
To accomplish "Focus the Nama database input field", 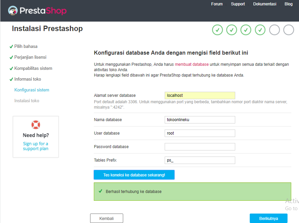I will [200, 120].
